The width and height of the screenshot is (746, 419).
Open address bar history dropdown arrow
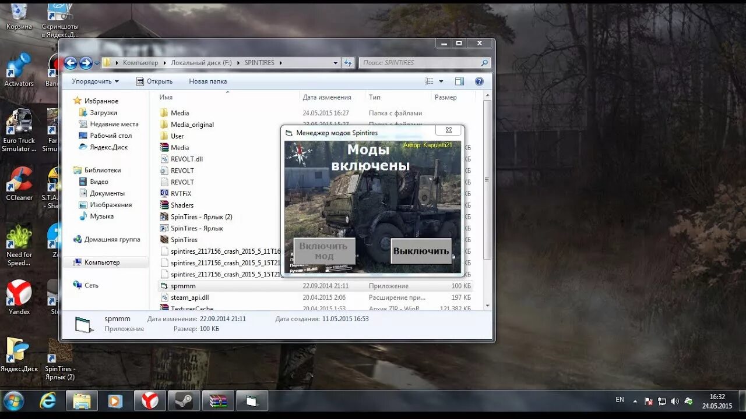[x=335, y=63]
